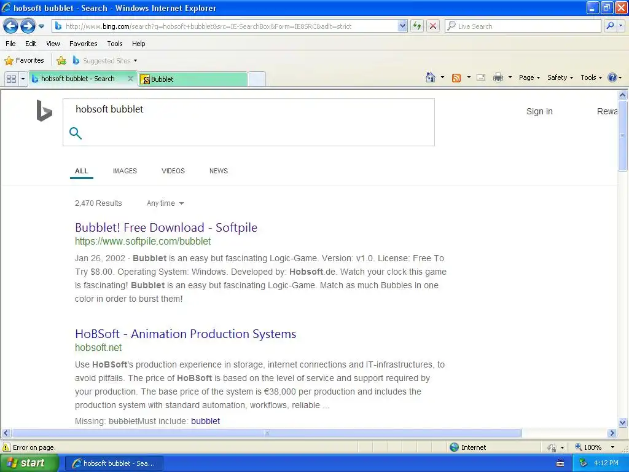Screen dimensions: 629x472
Task: Go forward with the Forward arrow button
Action: (28, 26)
